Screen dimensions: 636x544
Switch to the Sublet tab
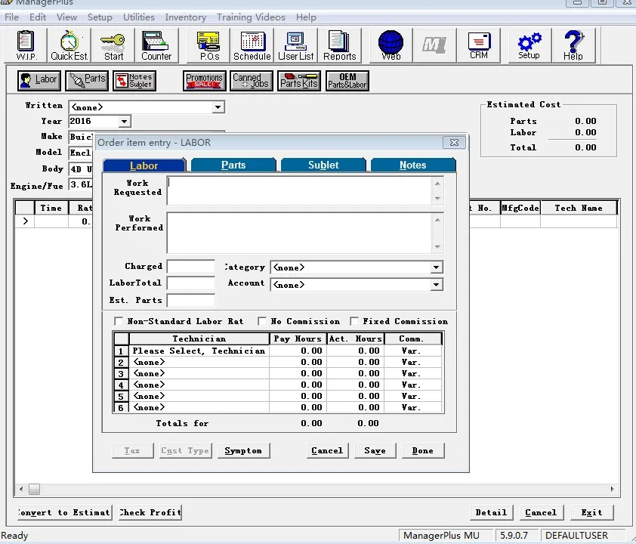pyautogui.click(x=323, y=165)
